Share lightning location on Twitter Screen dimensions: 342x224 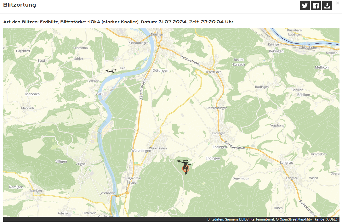tap(305, 5)
